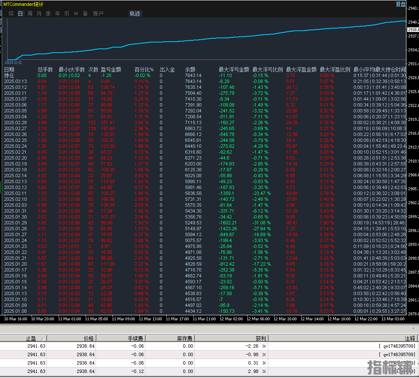Select the 年 yearly tab
Viewport: 419px width, 378px height.
pos(57,13)
